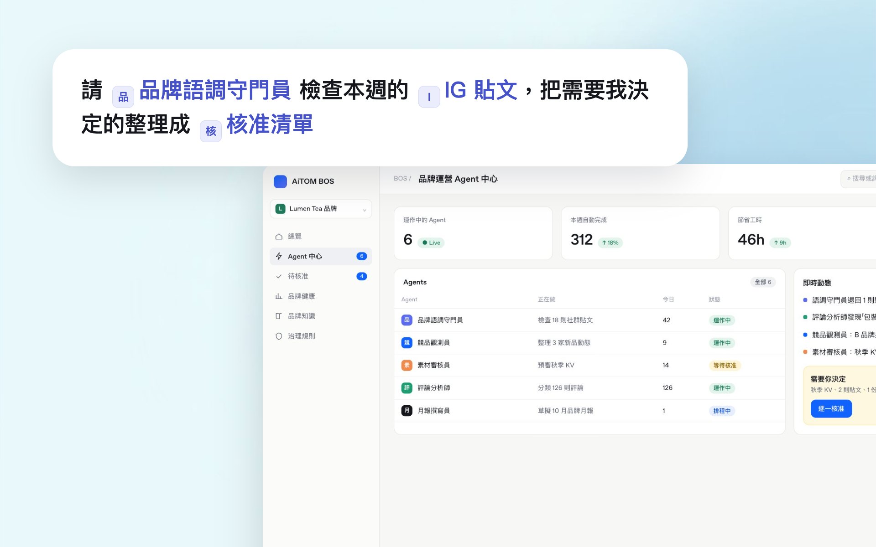Open 品牌健康 in the sidebar

[x=321, y=296]
